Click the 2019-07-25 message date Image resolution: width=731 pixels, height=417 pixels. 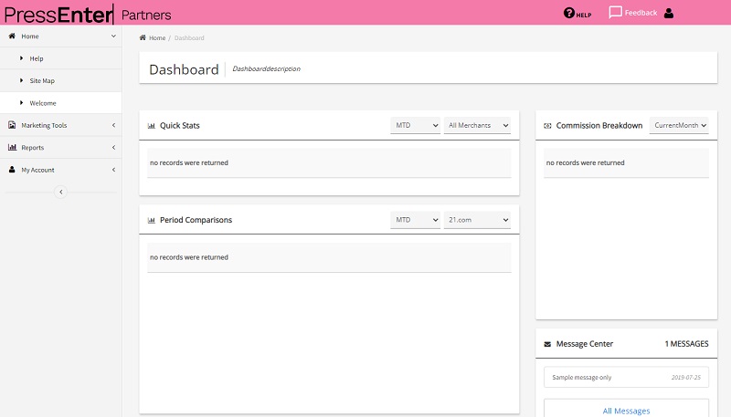(686, 378)
